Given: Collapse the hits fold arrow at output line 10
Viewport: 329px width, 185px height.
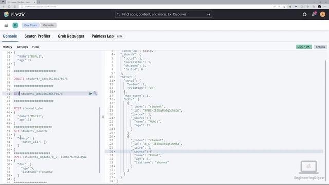Looking at the screenshot, I should (x=115, y=77).
